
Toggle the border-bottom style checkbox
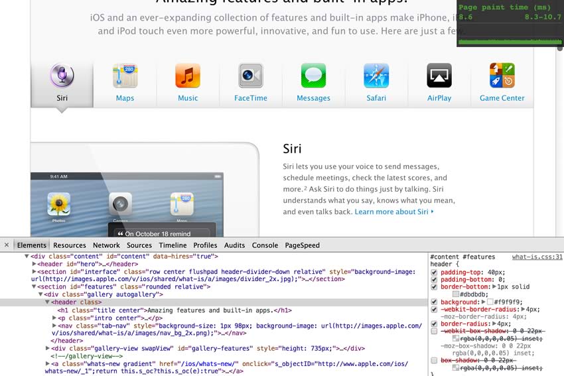(x=434, y=287)
